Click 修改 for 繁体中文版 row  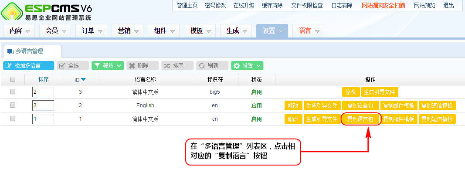pyautogui.click(x=351, y=92)
